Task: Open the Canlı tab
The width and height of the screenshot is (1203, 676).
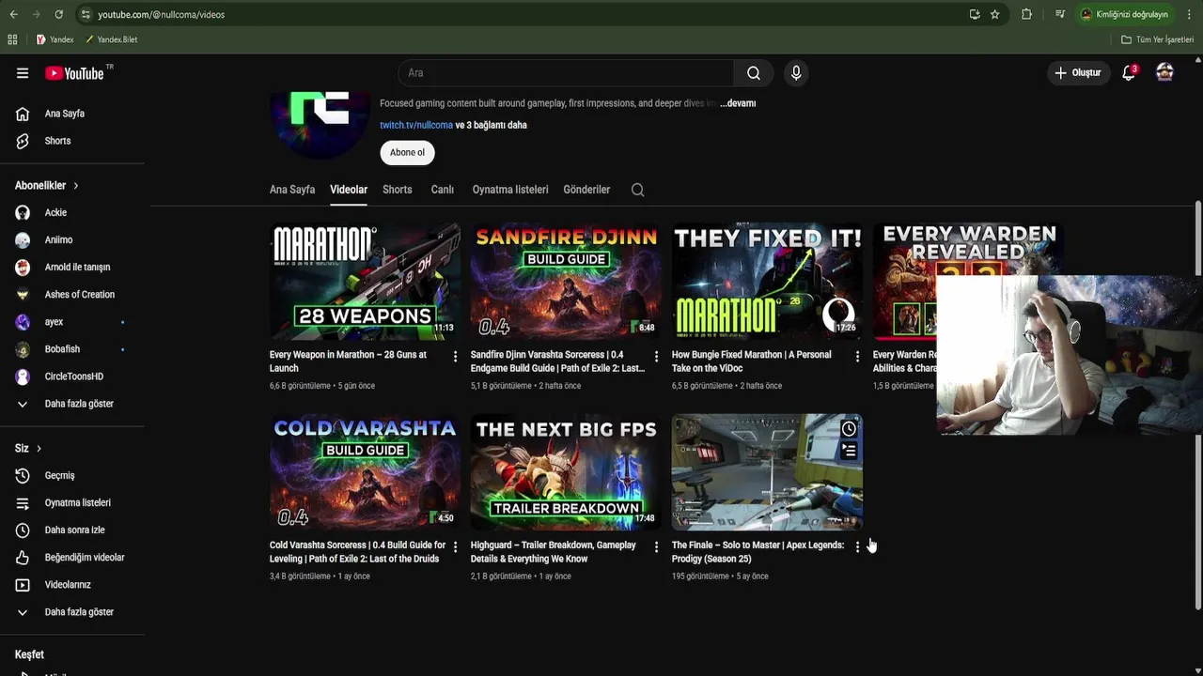Action: pos(443,190)
